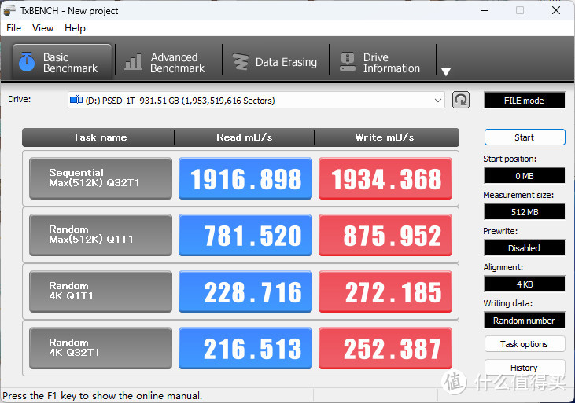Screen dimensions: 575x403
Task: Click the Write mB/s column header
Action: 385,137
